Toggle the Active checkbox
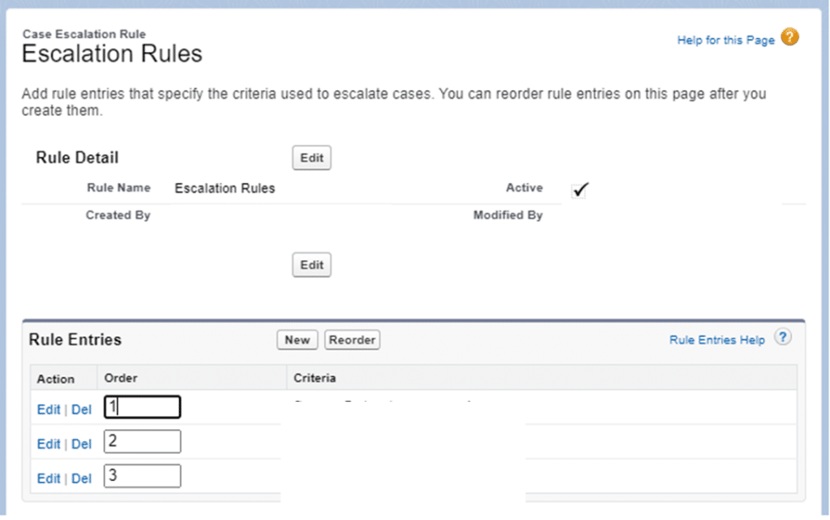 coord(580,190)
